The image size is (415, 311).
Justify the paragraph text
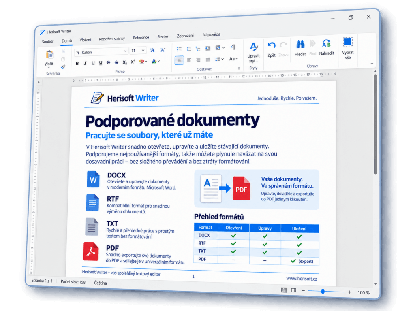click(208, 60)
